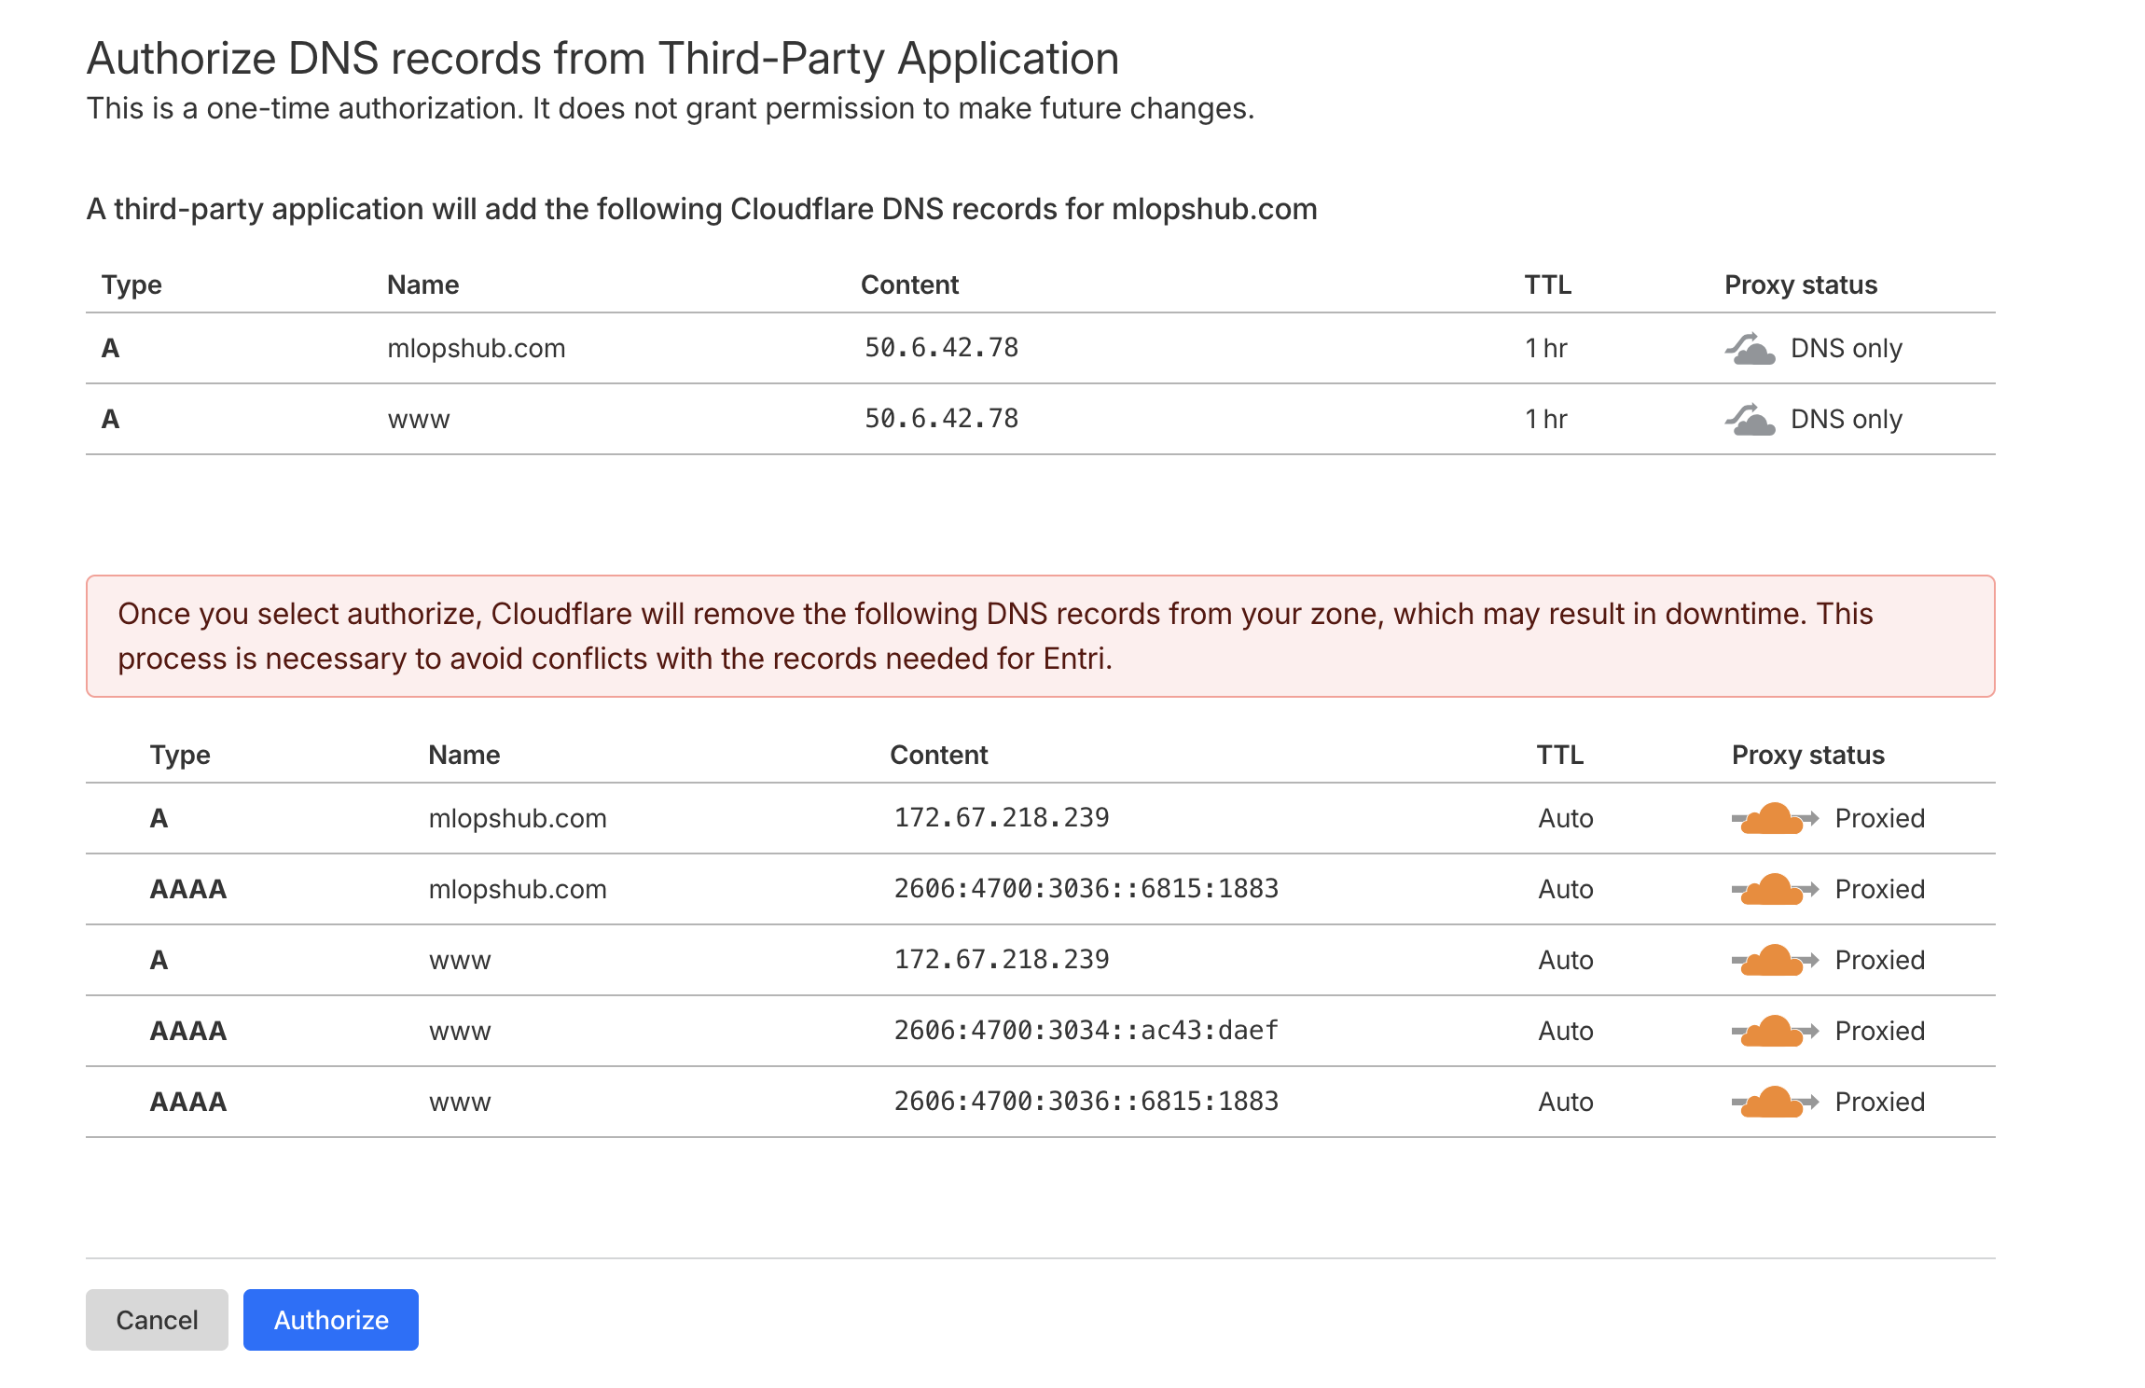Click Proxied cloud icon in A www 172.67.218.239 row

pos(1775,960)
